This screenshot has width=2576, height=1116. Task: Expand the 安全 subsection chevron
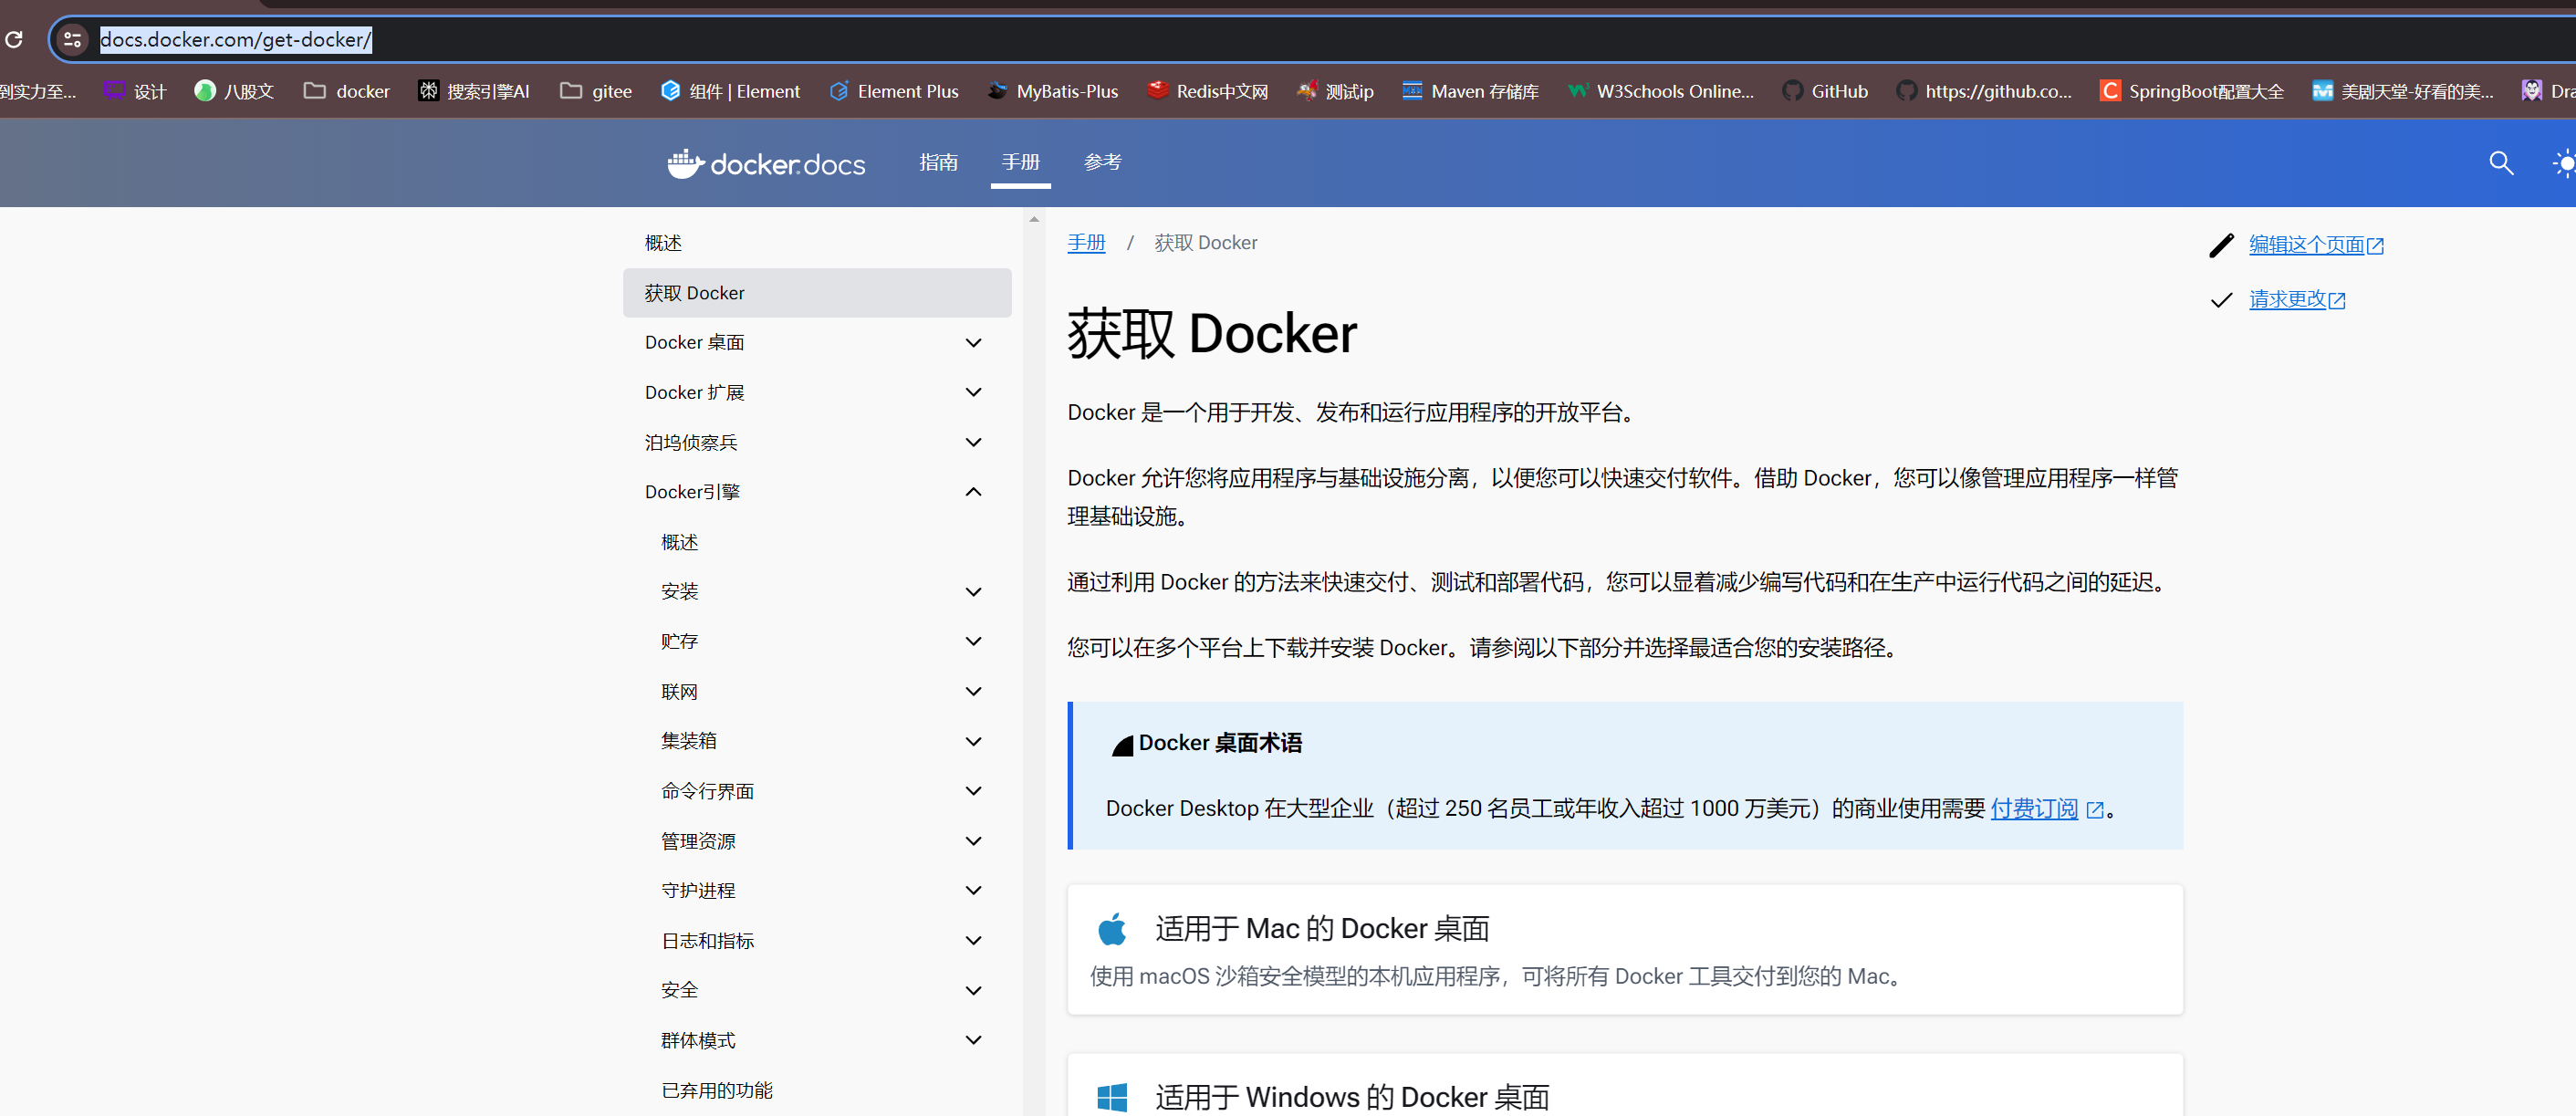973,990
